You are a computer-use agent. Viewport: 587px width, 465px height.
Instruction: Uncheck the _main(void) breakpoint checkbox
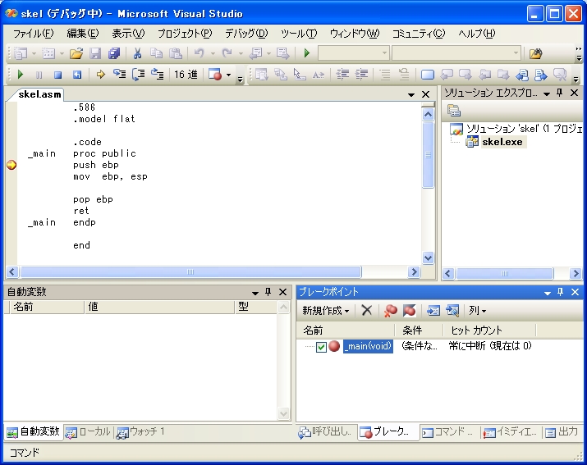[x=321, y=347]
